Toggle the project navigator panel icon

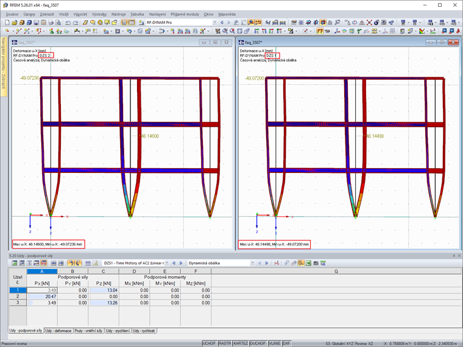click(x=124, y=23)
